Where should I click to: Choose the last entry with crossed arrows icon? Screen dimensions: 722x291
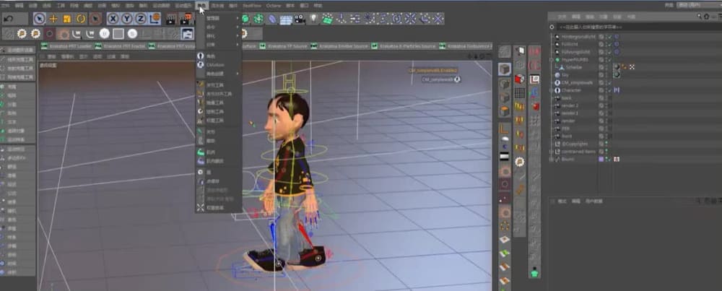point(219,208)
